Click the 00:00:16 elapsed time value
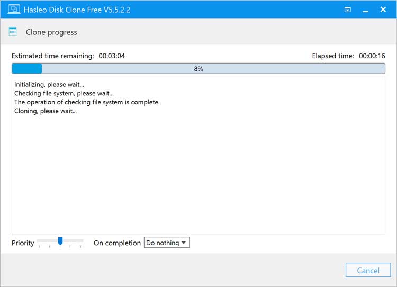 point(372,56)
